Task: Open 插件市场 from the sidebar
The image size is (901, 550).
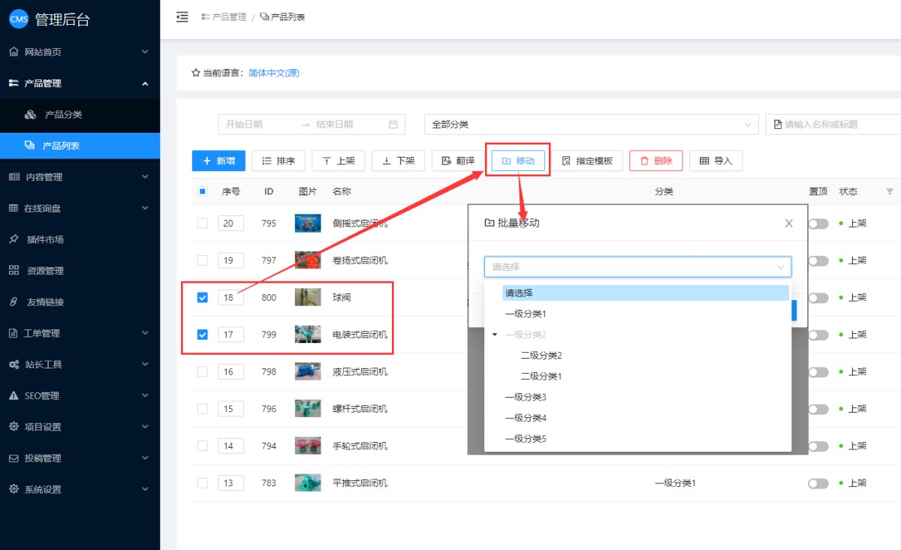Action: (x=45, y=239)
